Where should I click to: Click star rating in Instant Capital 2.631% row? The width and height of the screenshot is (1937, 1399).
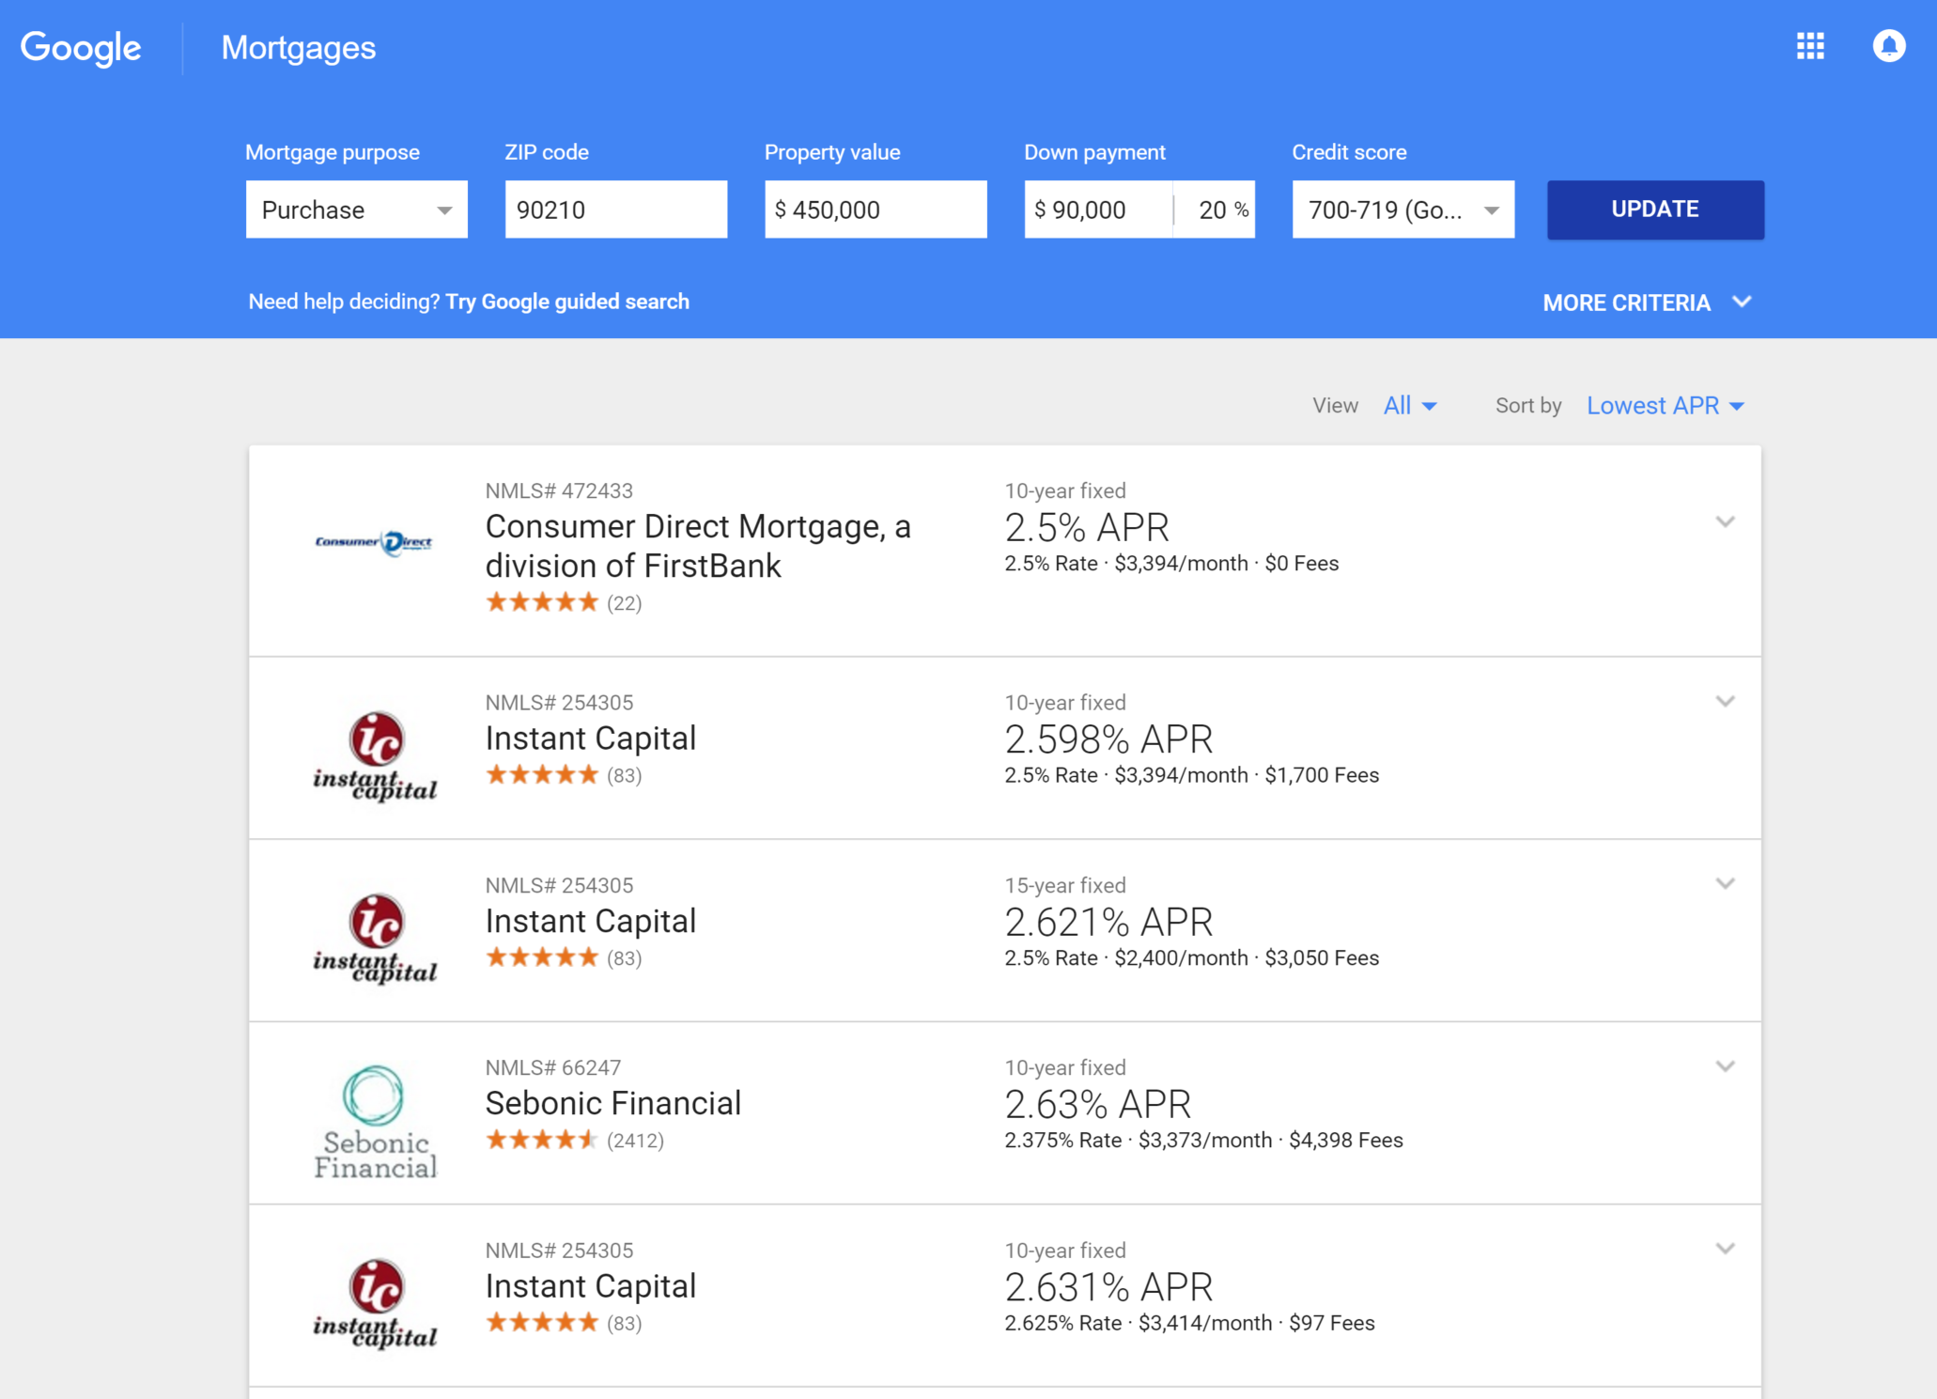(542, 1323)
